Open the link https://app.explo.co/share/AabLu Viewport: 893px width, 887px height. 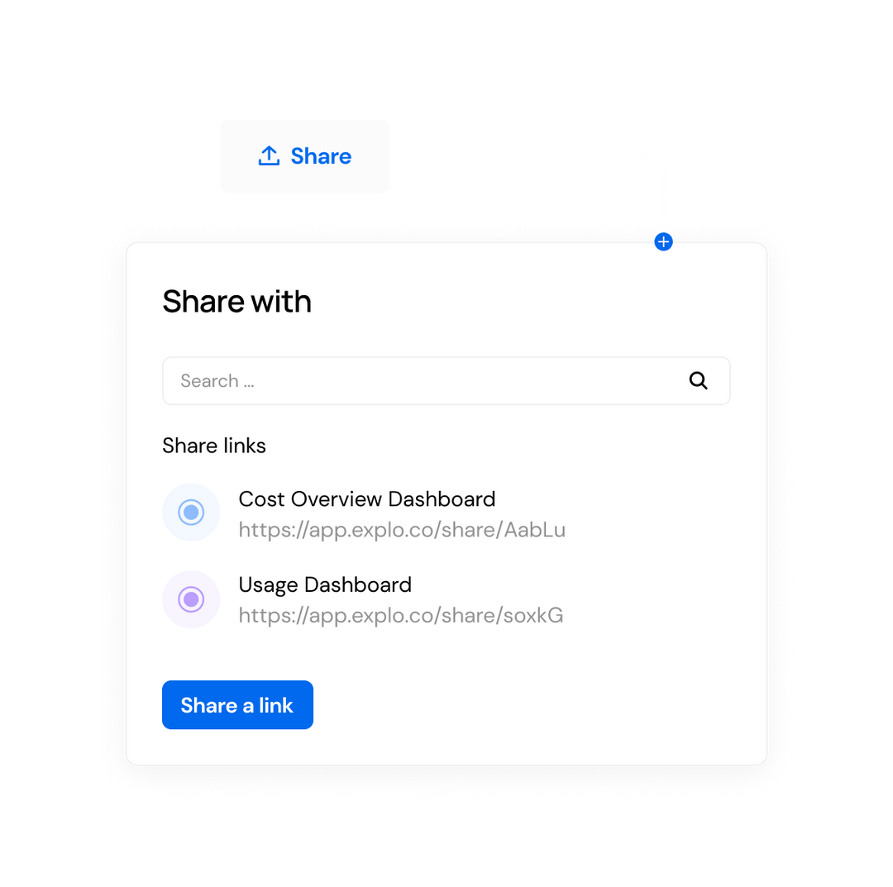pyautogui.click(x=402, y=530)
